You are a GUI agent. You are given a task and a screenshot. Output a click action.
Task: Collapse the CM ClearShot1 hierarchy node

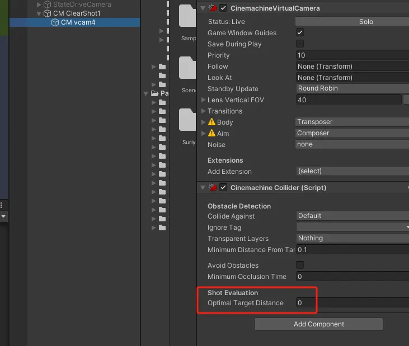[39, 13]
